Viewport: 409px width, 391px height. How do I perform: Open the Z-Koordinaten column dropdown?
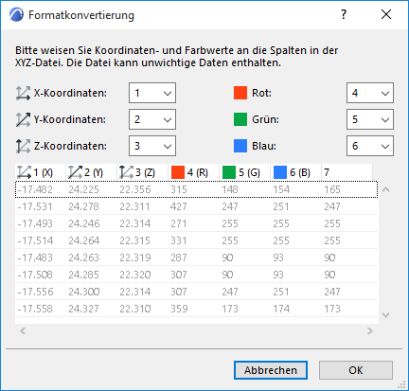coord(152,146)
